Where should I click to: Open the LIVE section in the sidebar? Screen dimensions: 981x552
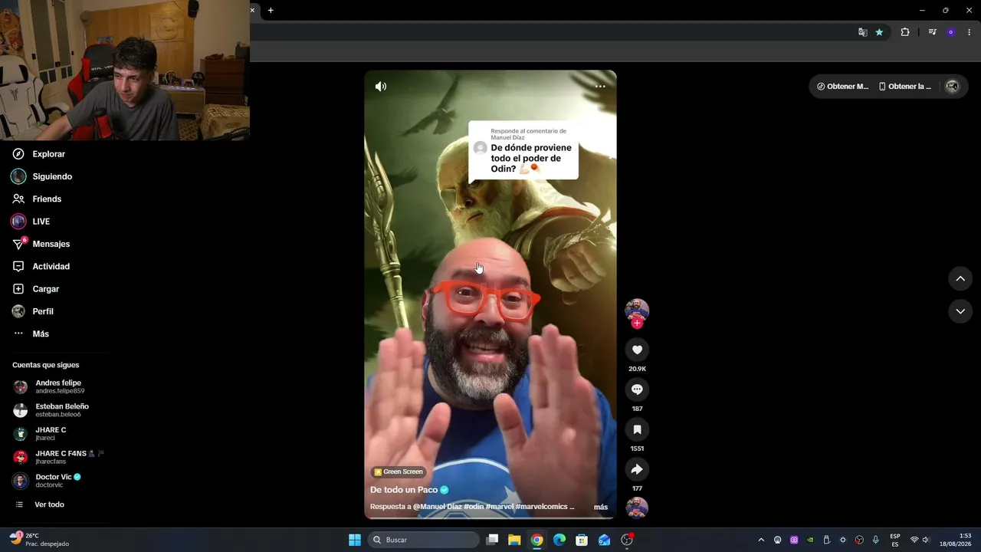[x=31, y=222]
